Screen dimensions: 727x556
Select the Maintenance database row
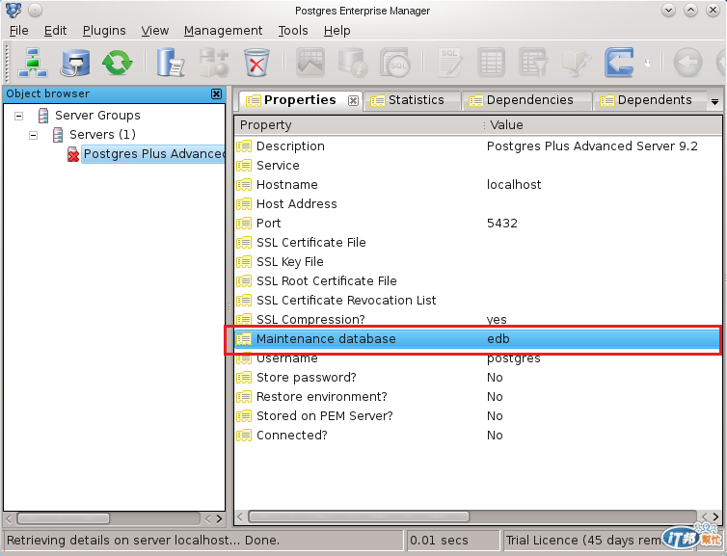point(477,339)
